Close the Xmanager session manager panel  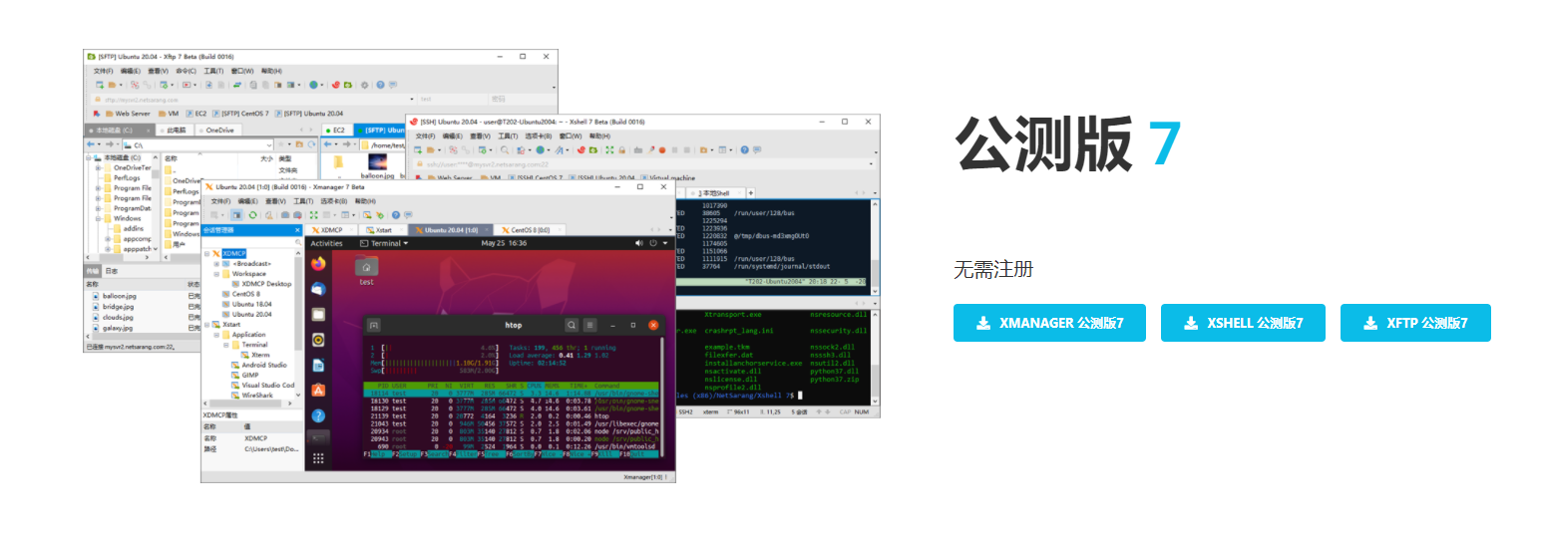297,230
